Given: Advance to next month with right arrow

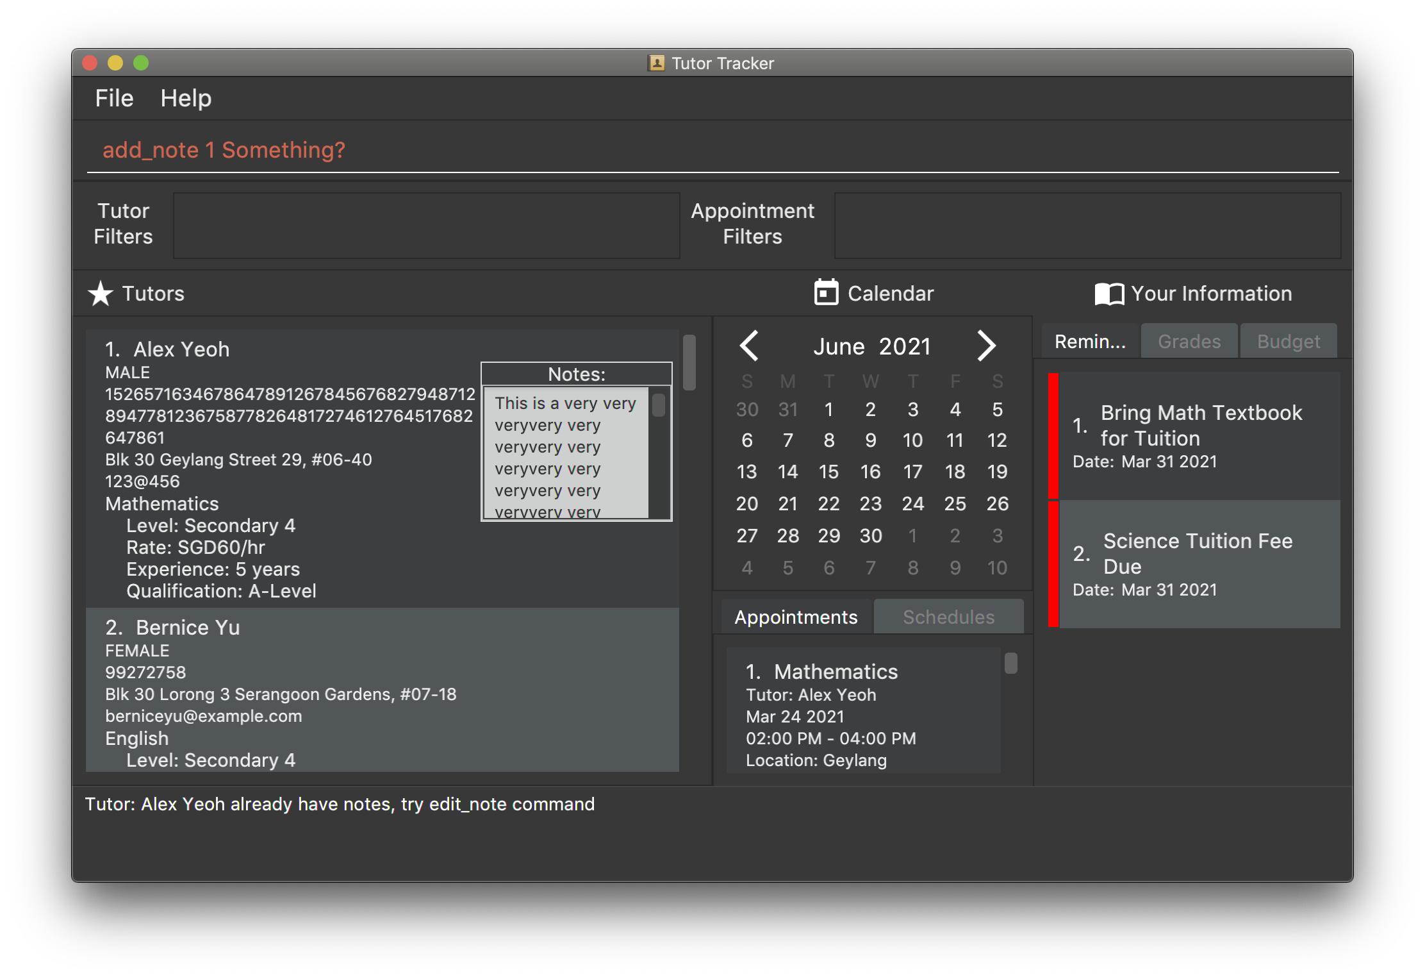Looking at the screenshot, I should click(986, 346).
